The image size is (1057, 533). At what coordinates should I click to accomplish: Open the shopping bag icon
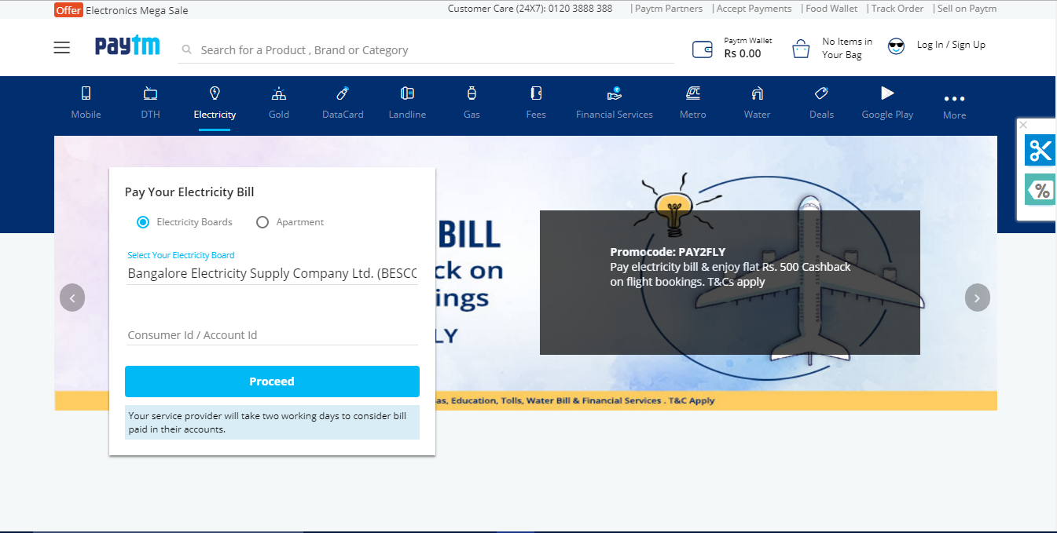coord(800,47)
